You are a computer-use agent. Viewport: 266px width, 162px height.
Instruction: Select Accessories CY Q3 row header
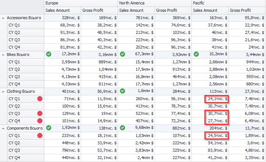click(x=25, y=40)
